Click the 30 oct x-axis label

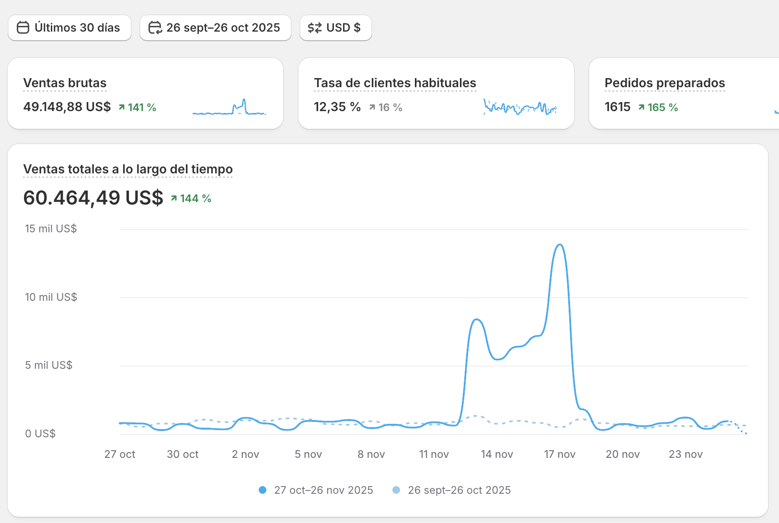[x=183, y=454]
